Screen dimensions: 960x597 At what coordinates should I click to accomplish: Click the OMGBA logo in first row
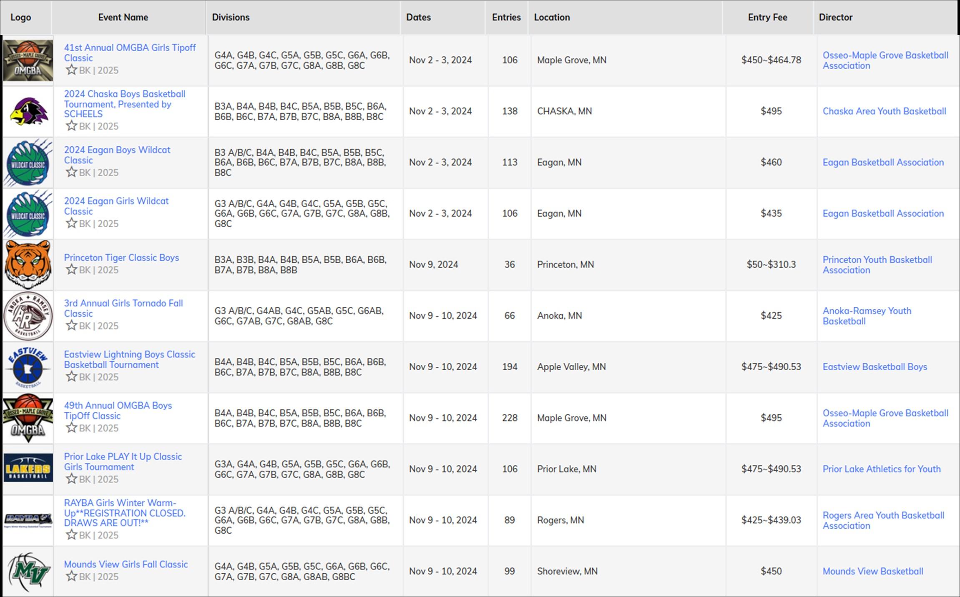tap(28, 60)
